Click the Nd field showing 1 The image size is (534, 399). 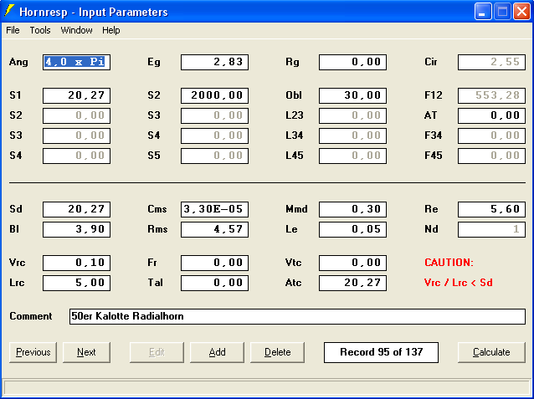click(x=491, y=229)
